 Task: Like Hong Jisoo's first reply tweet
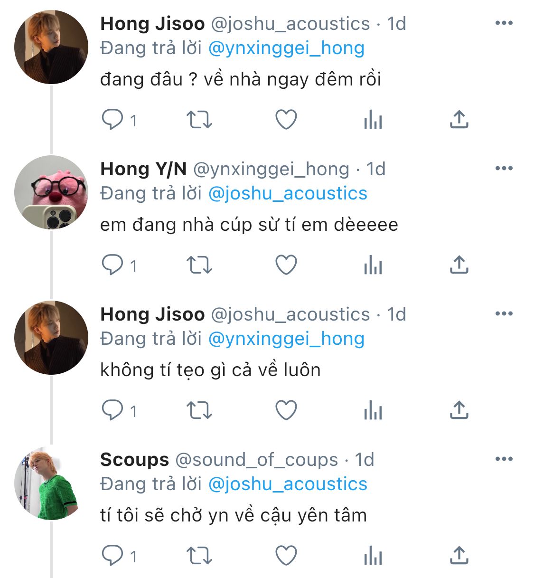pyautogui.click(x=286, y=120)
